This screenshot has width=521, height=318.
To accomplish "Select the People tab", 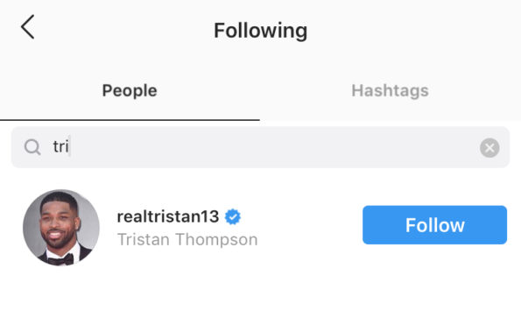I will click(130, 91).
